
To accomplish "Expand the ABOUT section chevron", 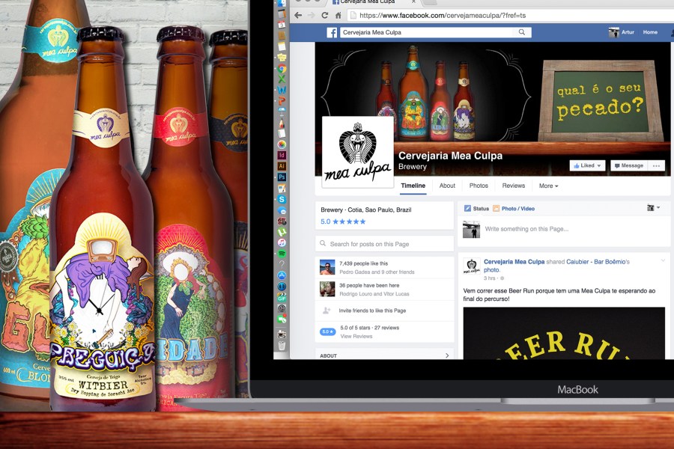I will click(x=447, y=355).
